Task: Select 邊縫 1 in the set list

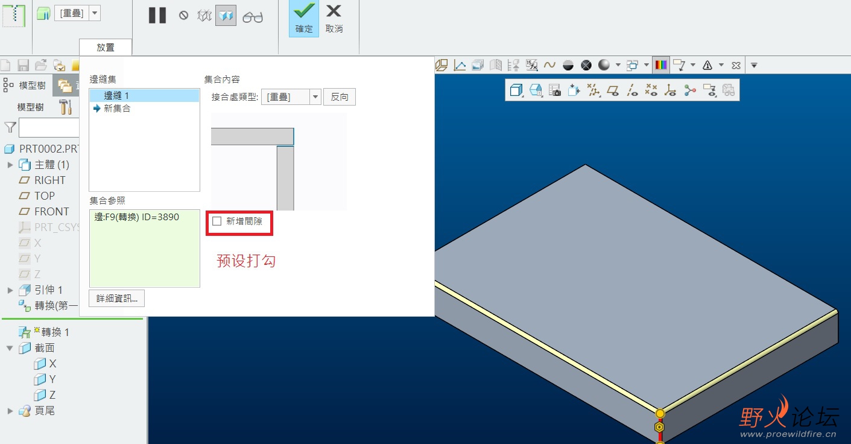Action: point(144,95)
